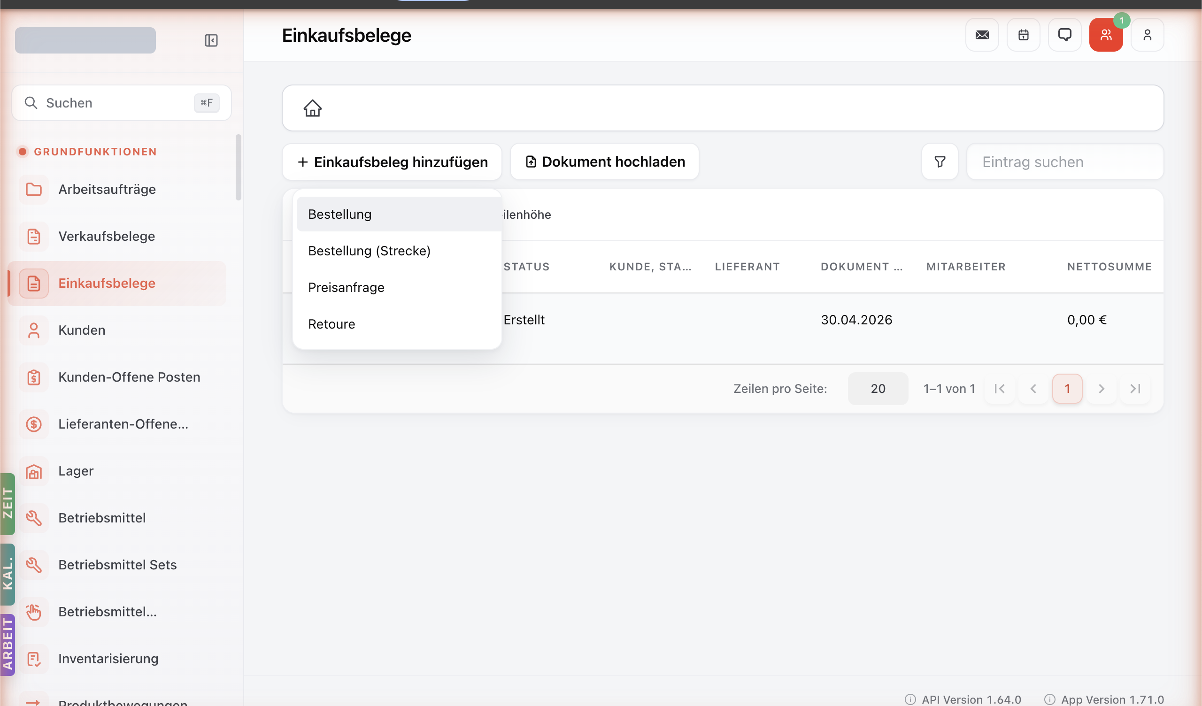
Task: Click the Kunden-Offene Posten clipboard icon
Action: (33, 377)
